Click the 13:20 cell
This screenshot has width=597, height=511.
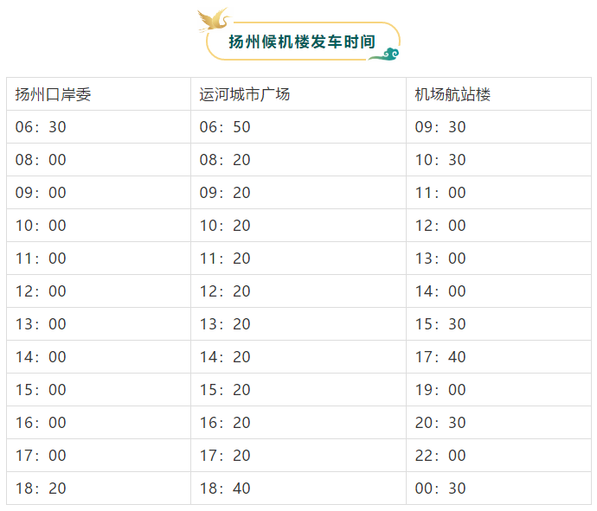[x=298, y=324]
